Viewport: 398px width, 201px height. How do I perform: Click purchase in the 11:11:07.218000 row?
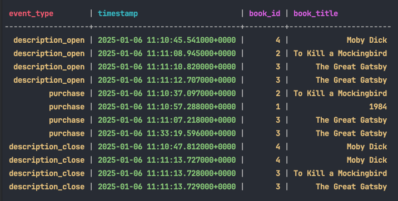pos(67,120)
